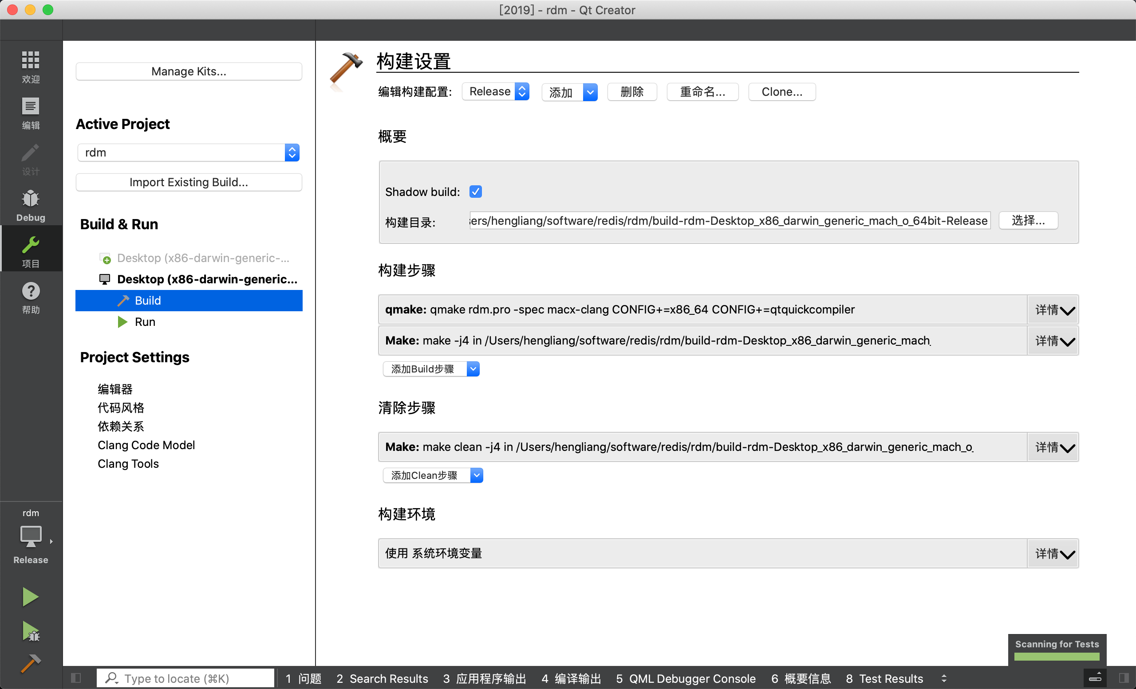Select the Build settings item
This screenshot has height=689, width=1136.
(x=189, y=300)
